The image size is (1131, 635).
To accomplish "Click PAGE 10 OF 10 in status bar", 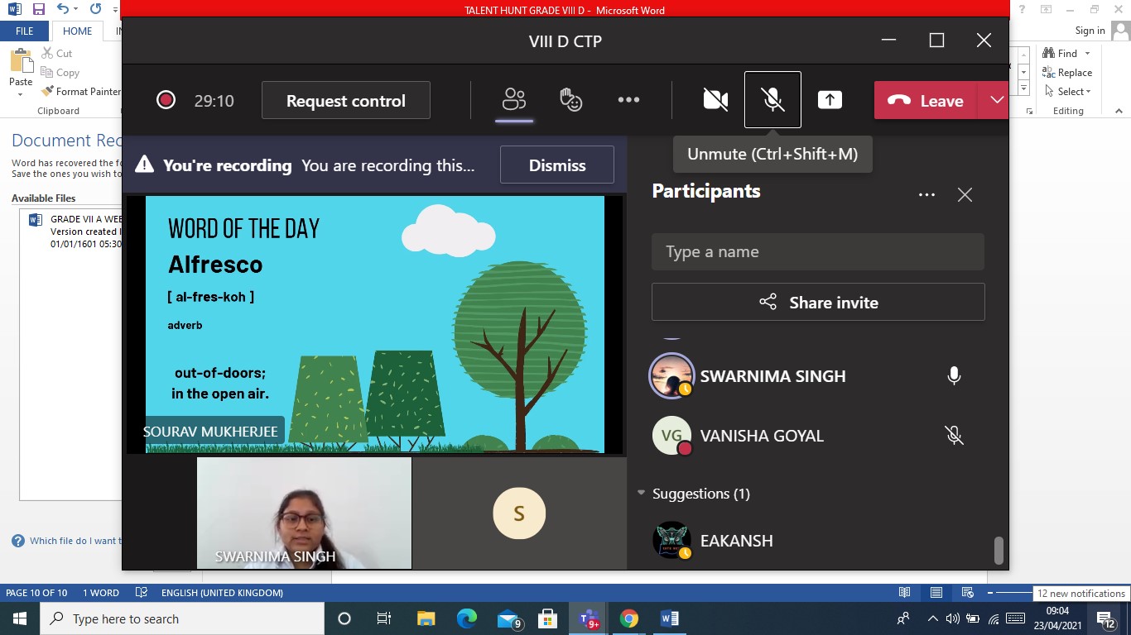I will pos(36,593).
